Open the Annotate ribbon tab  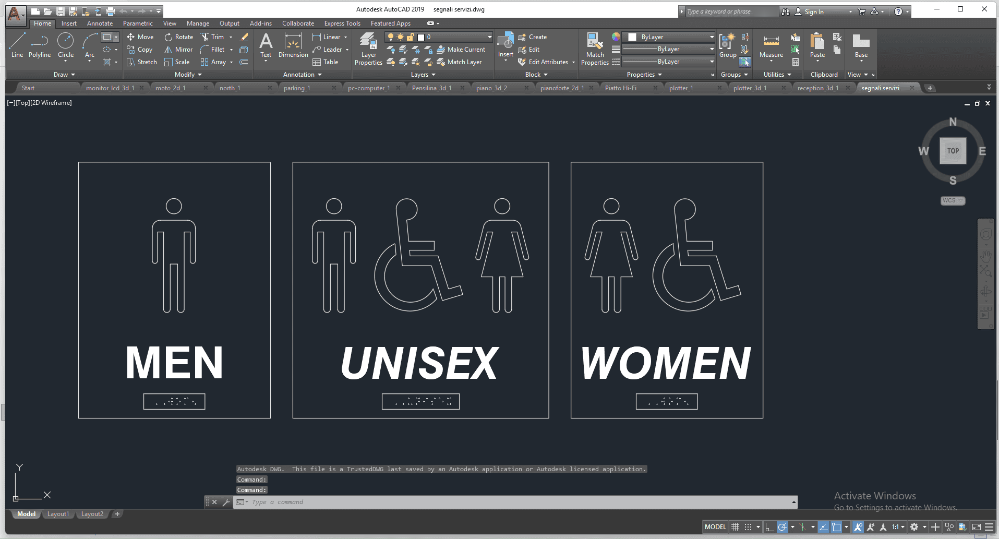[x=100, y=23]
